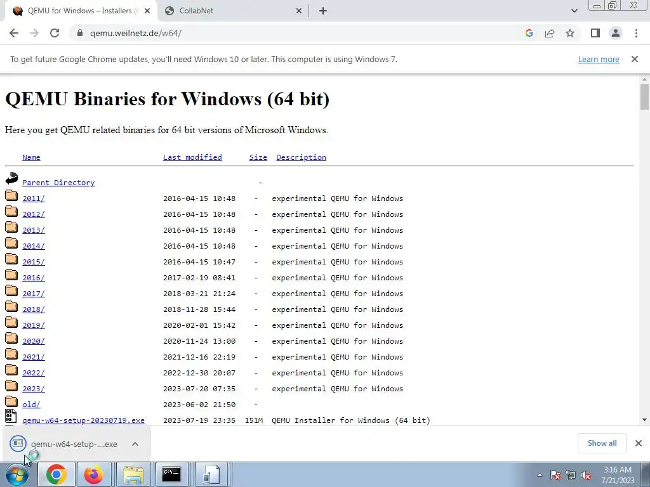Open the 2011/ folder link
Viewport: 650px width, 487px height.
click(x=34, y=198)
